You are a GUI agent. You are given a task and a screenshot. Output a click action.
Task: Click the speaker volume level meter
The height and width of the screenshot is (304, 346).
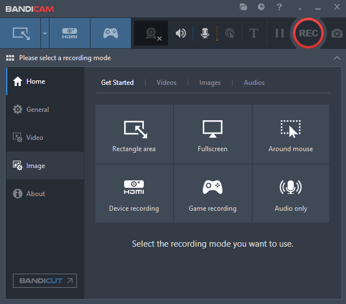pos(193,33)
